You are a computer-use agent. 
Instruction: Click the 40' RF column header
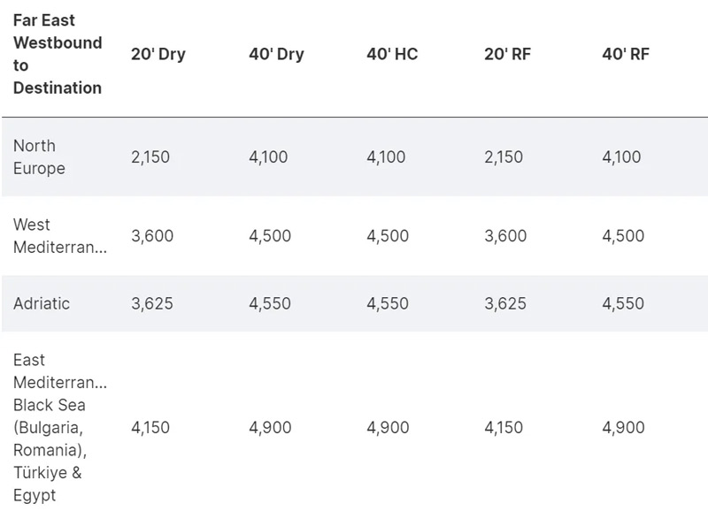coord(626,54)
